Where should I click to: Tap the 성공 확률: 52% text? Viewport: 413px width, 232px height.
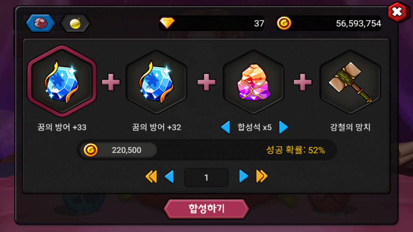(x=296, y=150)
